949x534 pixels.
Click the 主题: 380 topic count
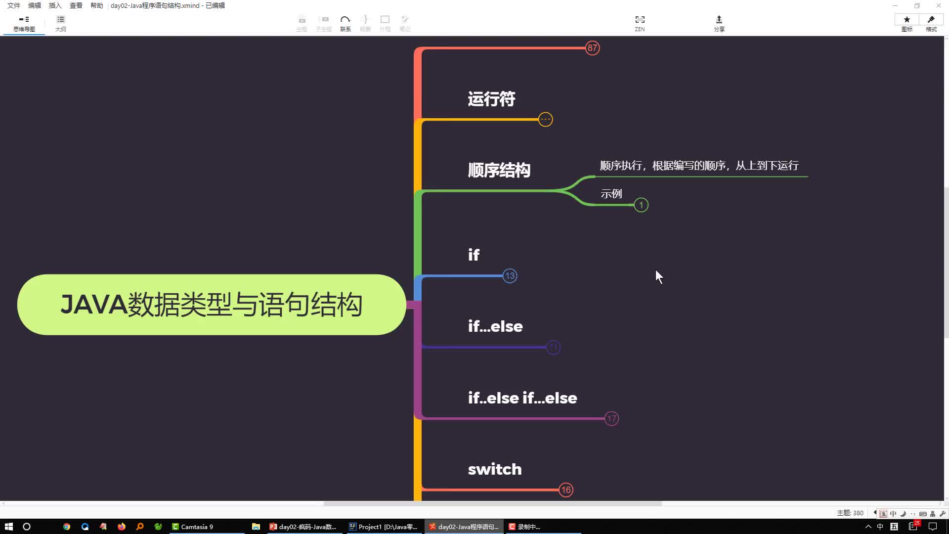[850, 513]
